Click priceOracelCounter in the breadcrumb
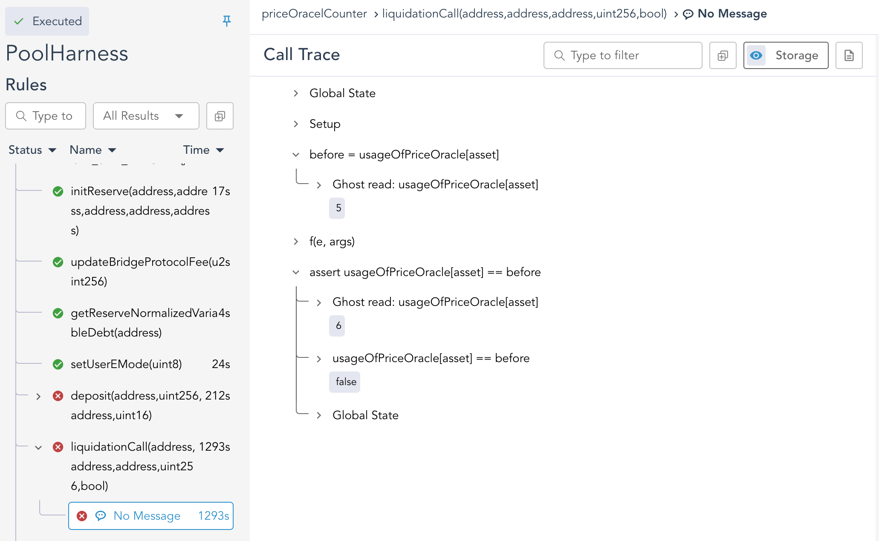This screenshot has height=541, width=879. click(314, 14)
